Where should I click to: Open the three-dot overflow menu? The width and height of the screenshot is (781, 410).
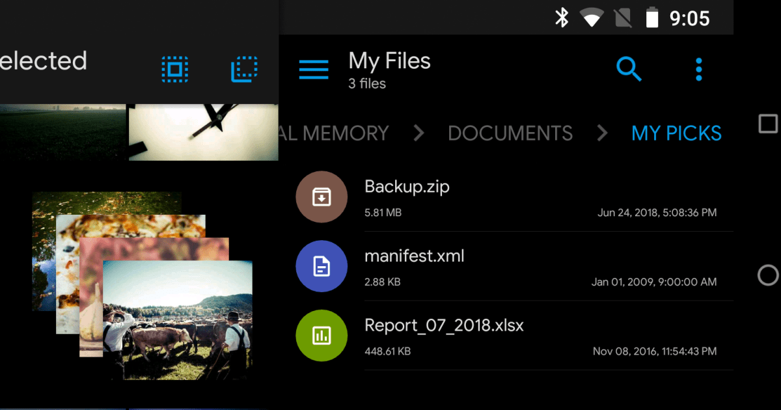click(x=698, y=68)
